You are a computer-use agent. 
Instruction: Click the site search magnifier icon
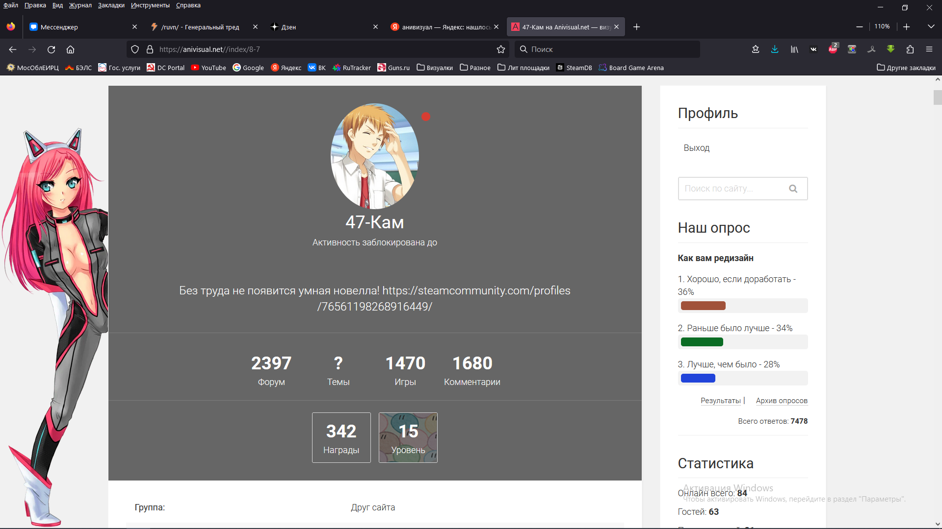click(x=793, y=189)
